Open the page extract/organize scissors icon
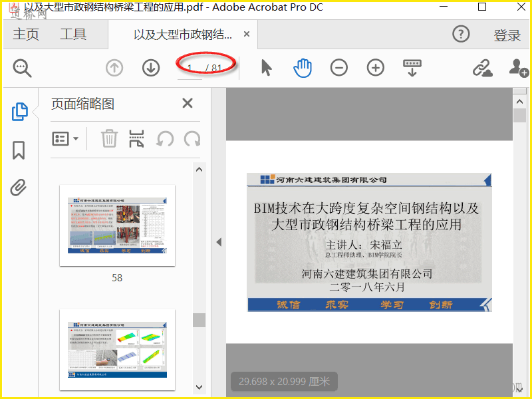 (x=136, y=139)
